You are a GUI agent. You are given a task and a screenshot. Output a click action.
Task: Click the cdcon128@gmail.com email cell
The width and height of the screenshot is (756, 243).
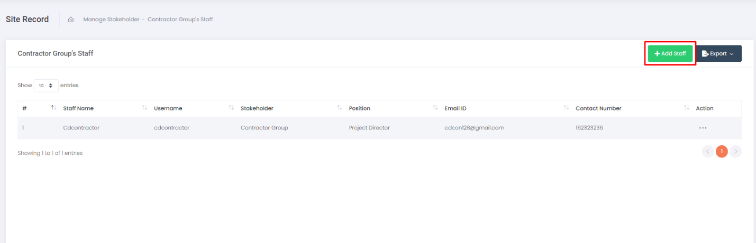click(474, 128)
